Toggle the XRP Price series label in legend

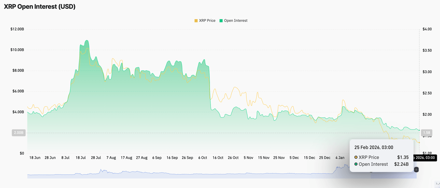pyautogui.click(x=207, y=21)
